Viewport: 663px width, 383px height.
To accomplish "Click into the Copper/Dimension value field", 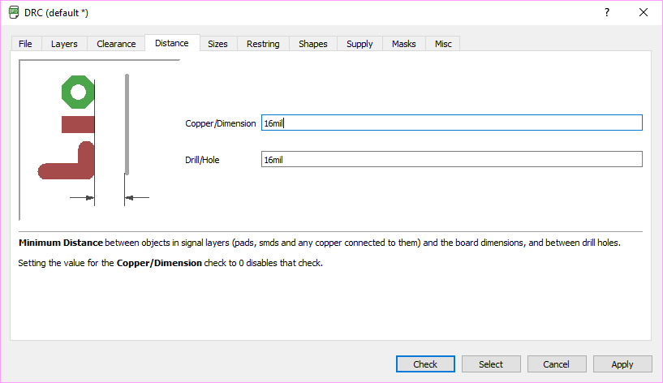I will 451,123.
